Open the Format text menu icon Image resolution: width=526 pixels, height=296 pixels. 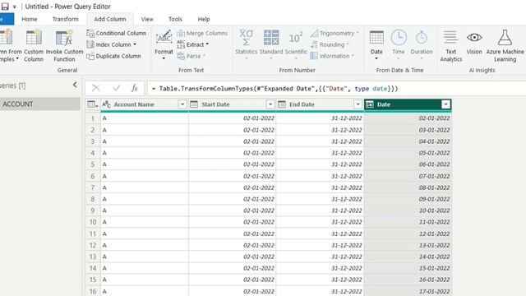tap(164, 38)
